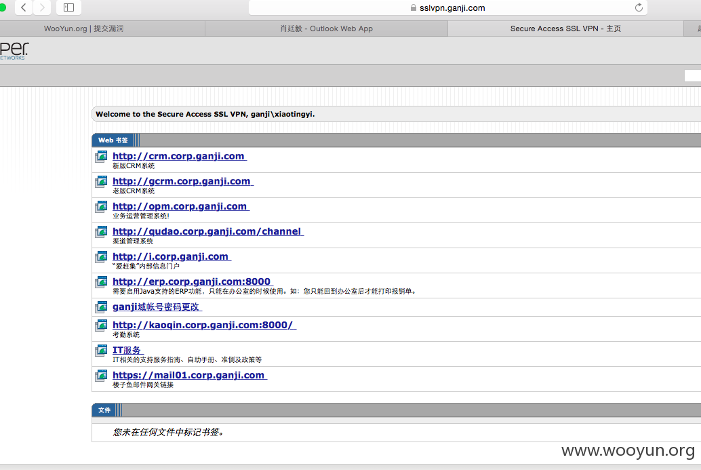This screenshot has height=470, width=701.
Task: Open the http://i.corp.ganji.com link
Action: coord(172,256)
